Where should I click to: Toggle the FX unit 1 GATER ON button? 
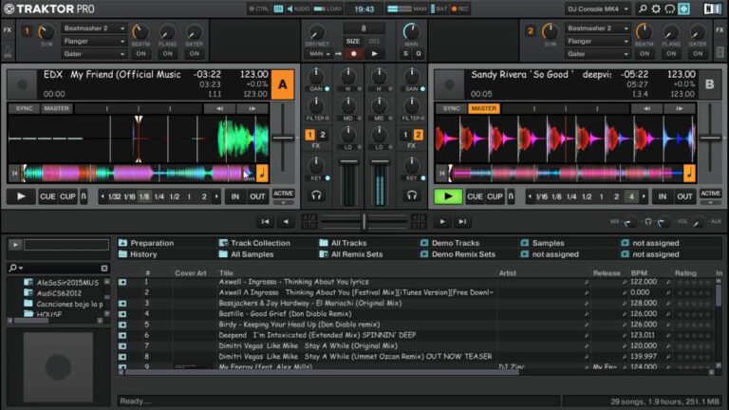(195, 54)
